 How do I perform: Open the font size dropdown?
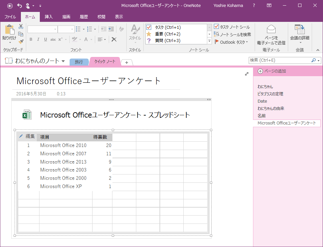72,29
